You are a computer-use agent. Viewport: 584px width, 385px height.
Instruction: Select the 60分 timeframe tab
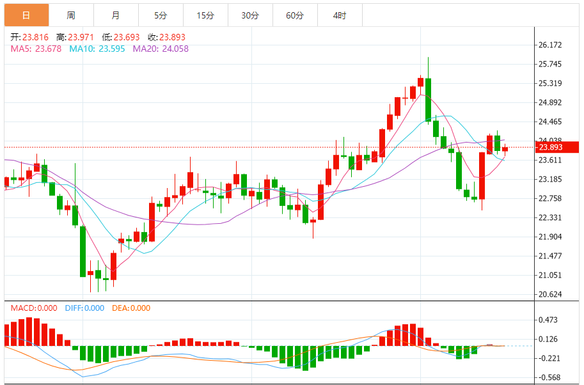[x=295, y=15]
